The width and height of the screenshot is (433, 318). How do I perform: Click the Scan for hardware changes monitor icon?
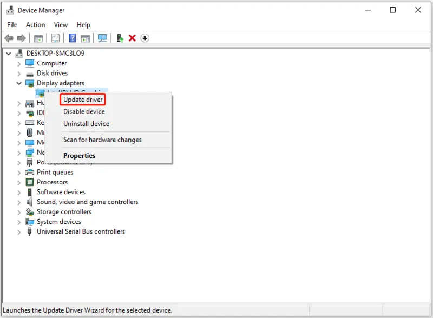102,38
